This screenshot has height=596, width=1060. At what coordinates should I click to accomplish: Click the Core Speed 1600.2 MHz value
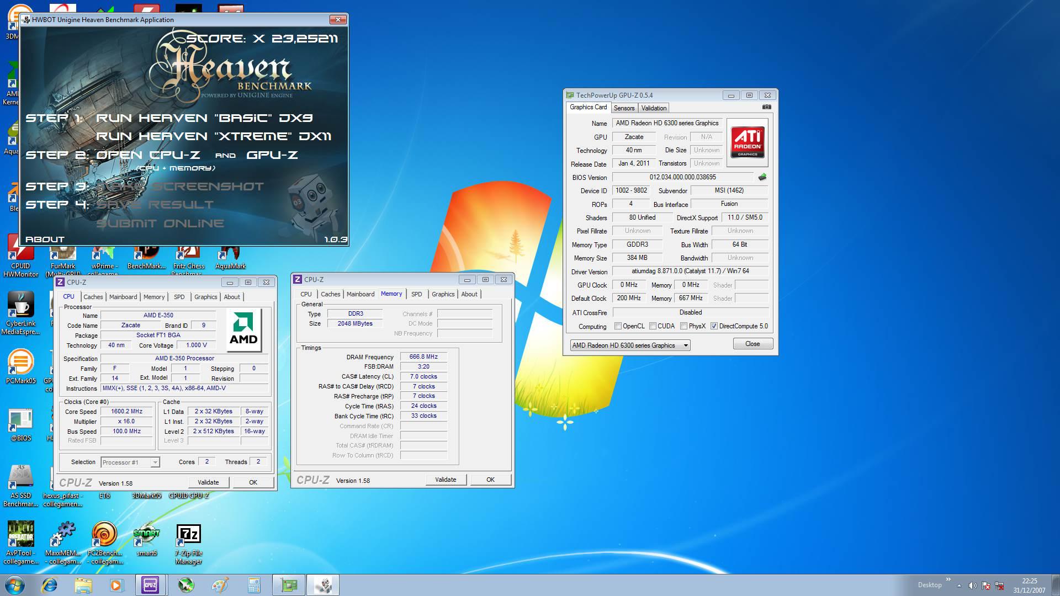[x=126, y=412]
